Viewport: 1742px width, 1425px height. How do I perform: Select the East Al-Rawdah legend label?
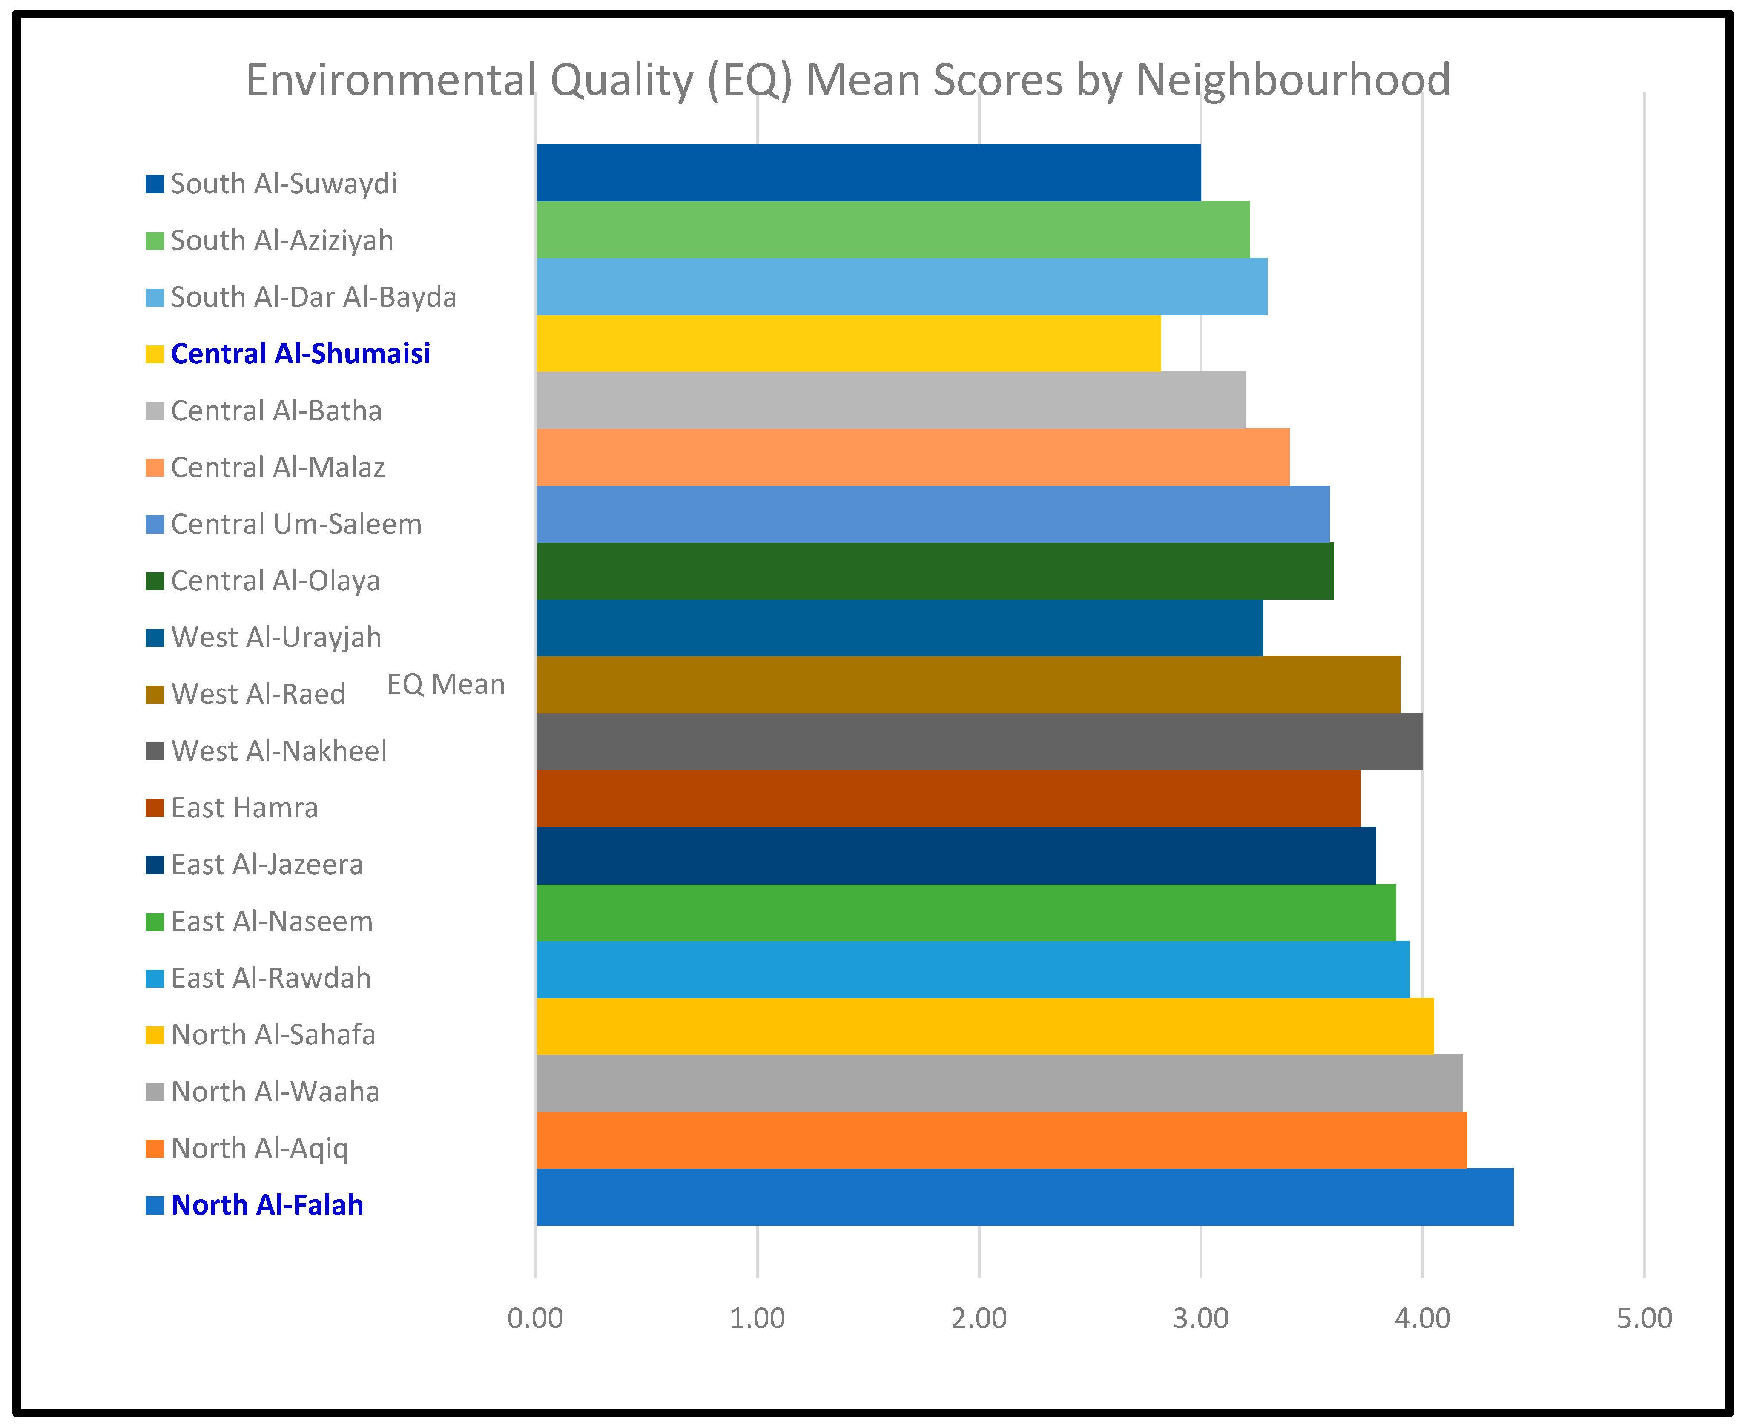(272, 978)
